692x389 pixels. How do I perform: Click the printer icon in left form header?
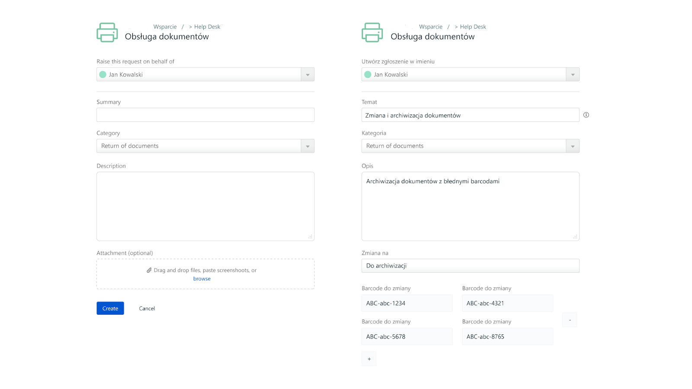tap(107, 32)
